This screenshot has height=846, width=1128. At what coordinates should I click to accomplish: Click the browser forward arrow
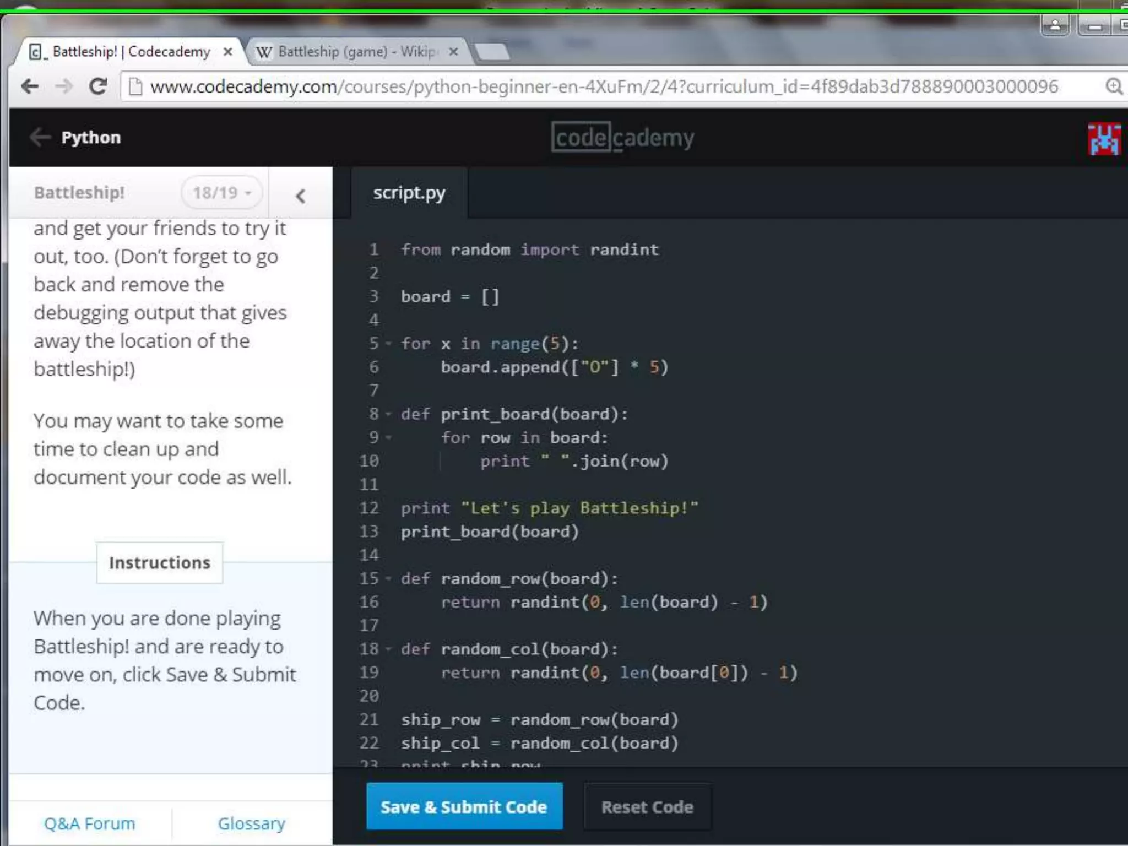pyautogui.click(x=64, y=86)
